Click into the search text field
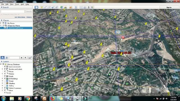180x101 pixels. click(13, 12)
